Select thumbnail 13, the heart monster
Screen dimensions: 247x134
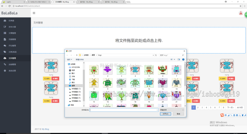pos(162,84)
